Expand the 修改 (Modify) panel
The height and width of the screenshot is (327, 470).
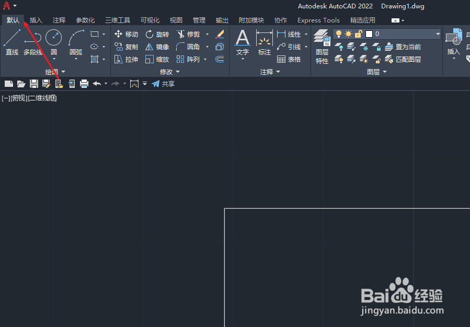[x=170, y=72]
